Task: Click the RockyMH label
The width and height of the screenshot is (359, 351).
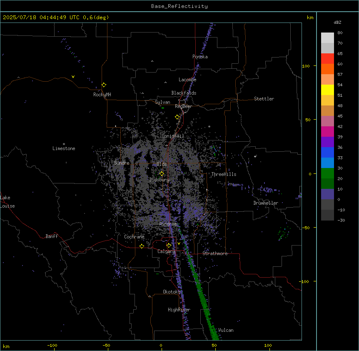Action: (x=102, y=95)
